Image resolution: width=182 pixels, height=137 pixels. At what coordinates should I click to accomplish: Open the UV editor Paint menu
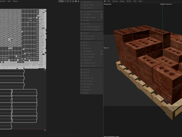pyautogui.click(x=9, y=1)
